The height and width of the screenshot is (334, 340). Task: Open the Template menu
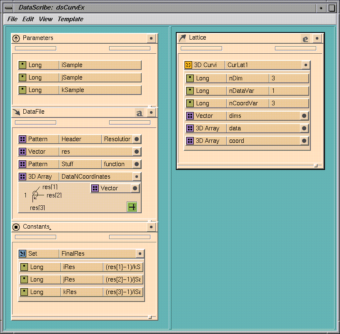click(x=70, y=19)
